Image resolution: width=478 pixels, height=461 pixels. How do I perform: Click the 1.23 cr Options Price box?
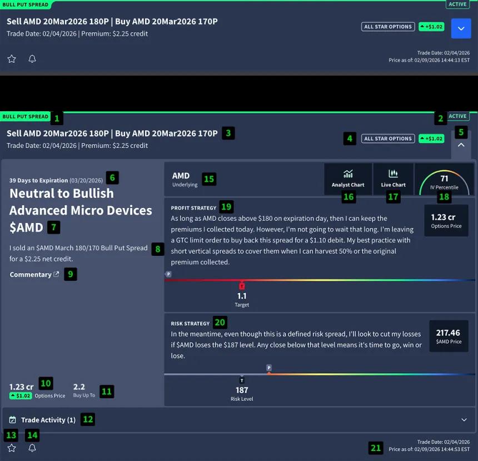(446, 221)
